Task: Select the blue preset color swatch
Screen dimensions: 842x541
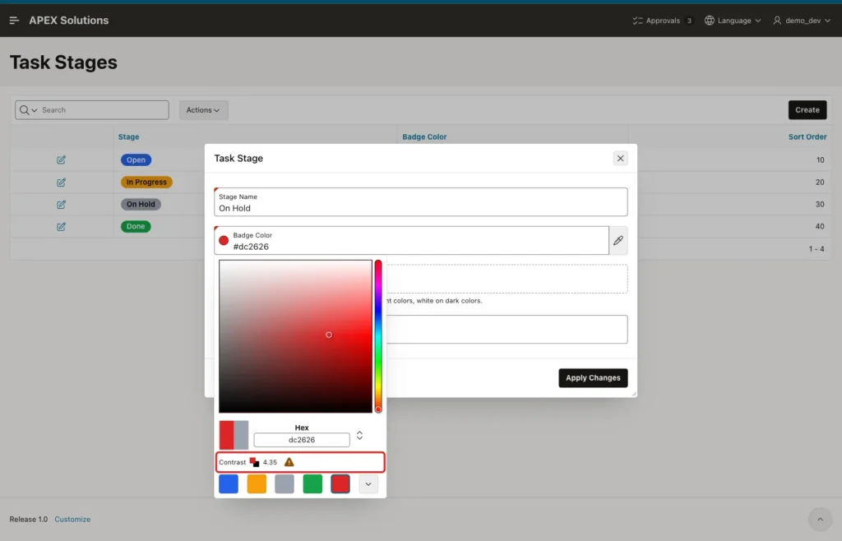Action: coord(229,484)
